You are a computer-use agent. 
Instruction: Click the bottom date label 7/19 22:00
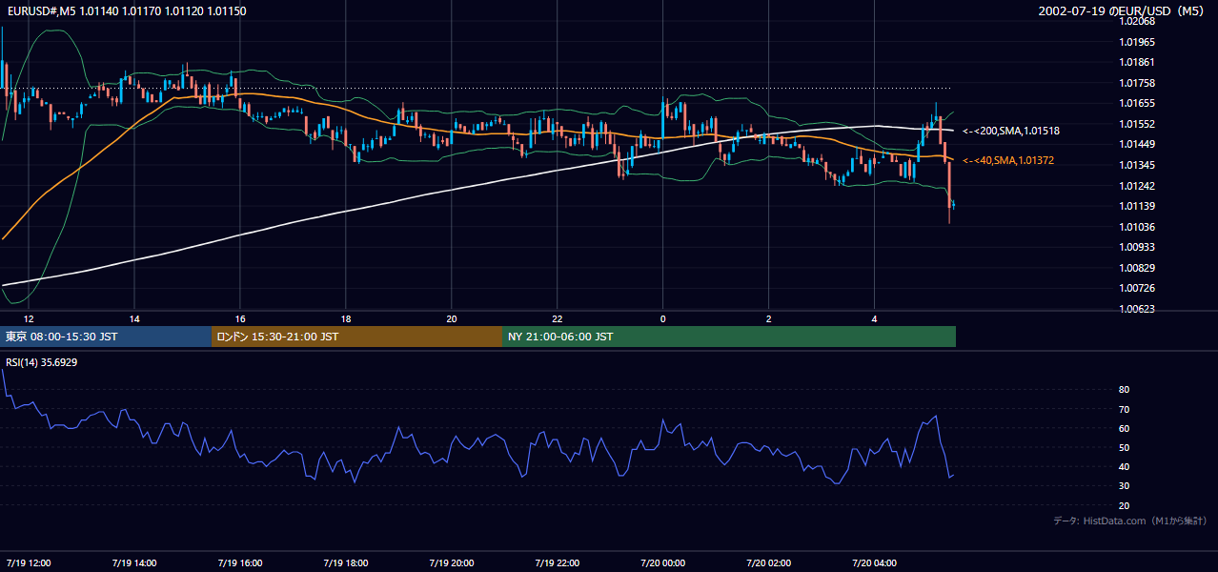[x=558, y=563]
